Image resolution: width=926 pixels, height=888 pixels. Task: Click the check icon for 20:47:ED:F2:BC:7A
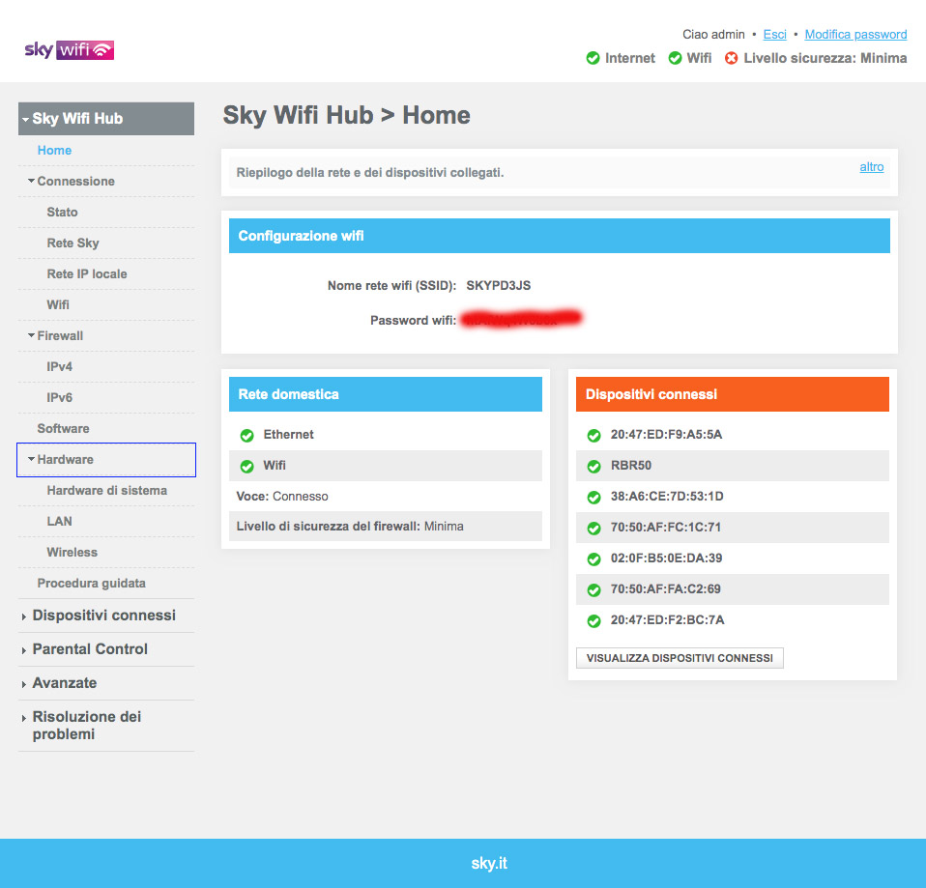pos(594,621)
